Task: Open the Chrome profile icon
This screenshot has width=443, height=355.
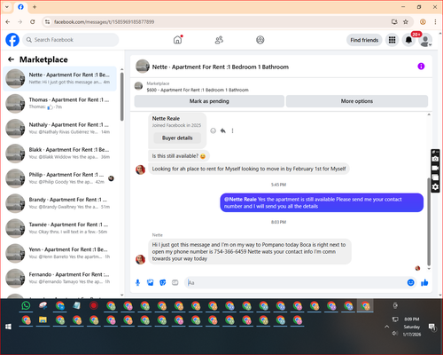Action: pyautogui.click(x=423, y=22)
